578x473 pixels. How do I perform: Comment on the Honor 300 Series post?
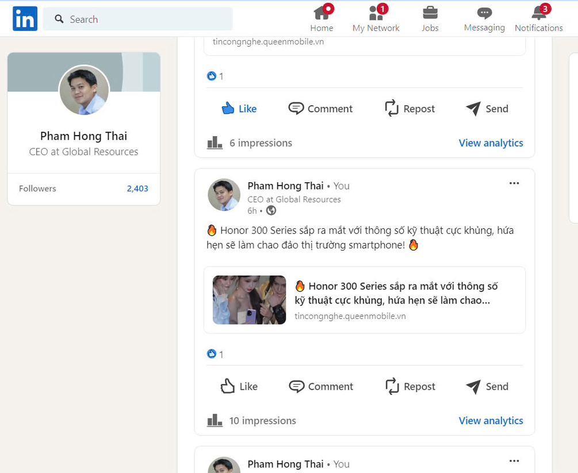click(321, 386)
